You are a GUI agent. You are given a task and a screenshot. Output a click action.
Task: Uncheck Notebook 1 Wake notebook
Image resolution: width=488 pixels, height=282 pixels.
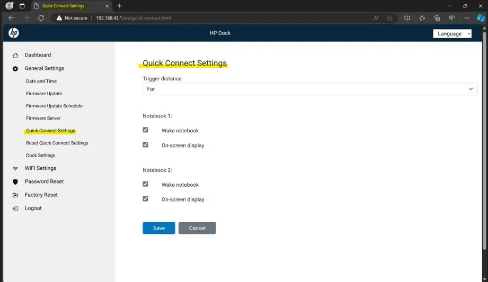pos(145,130)
